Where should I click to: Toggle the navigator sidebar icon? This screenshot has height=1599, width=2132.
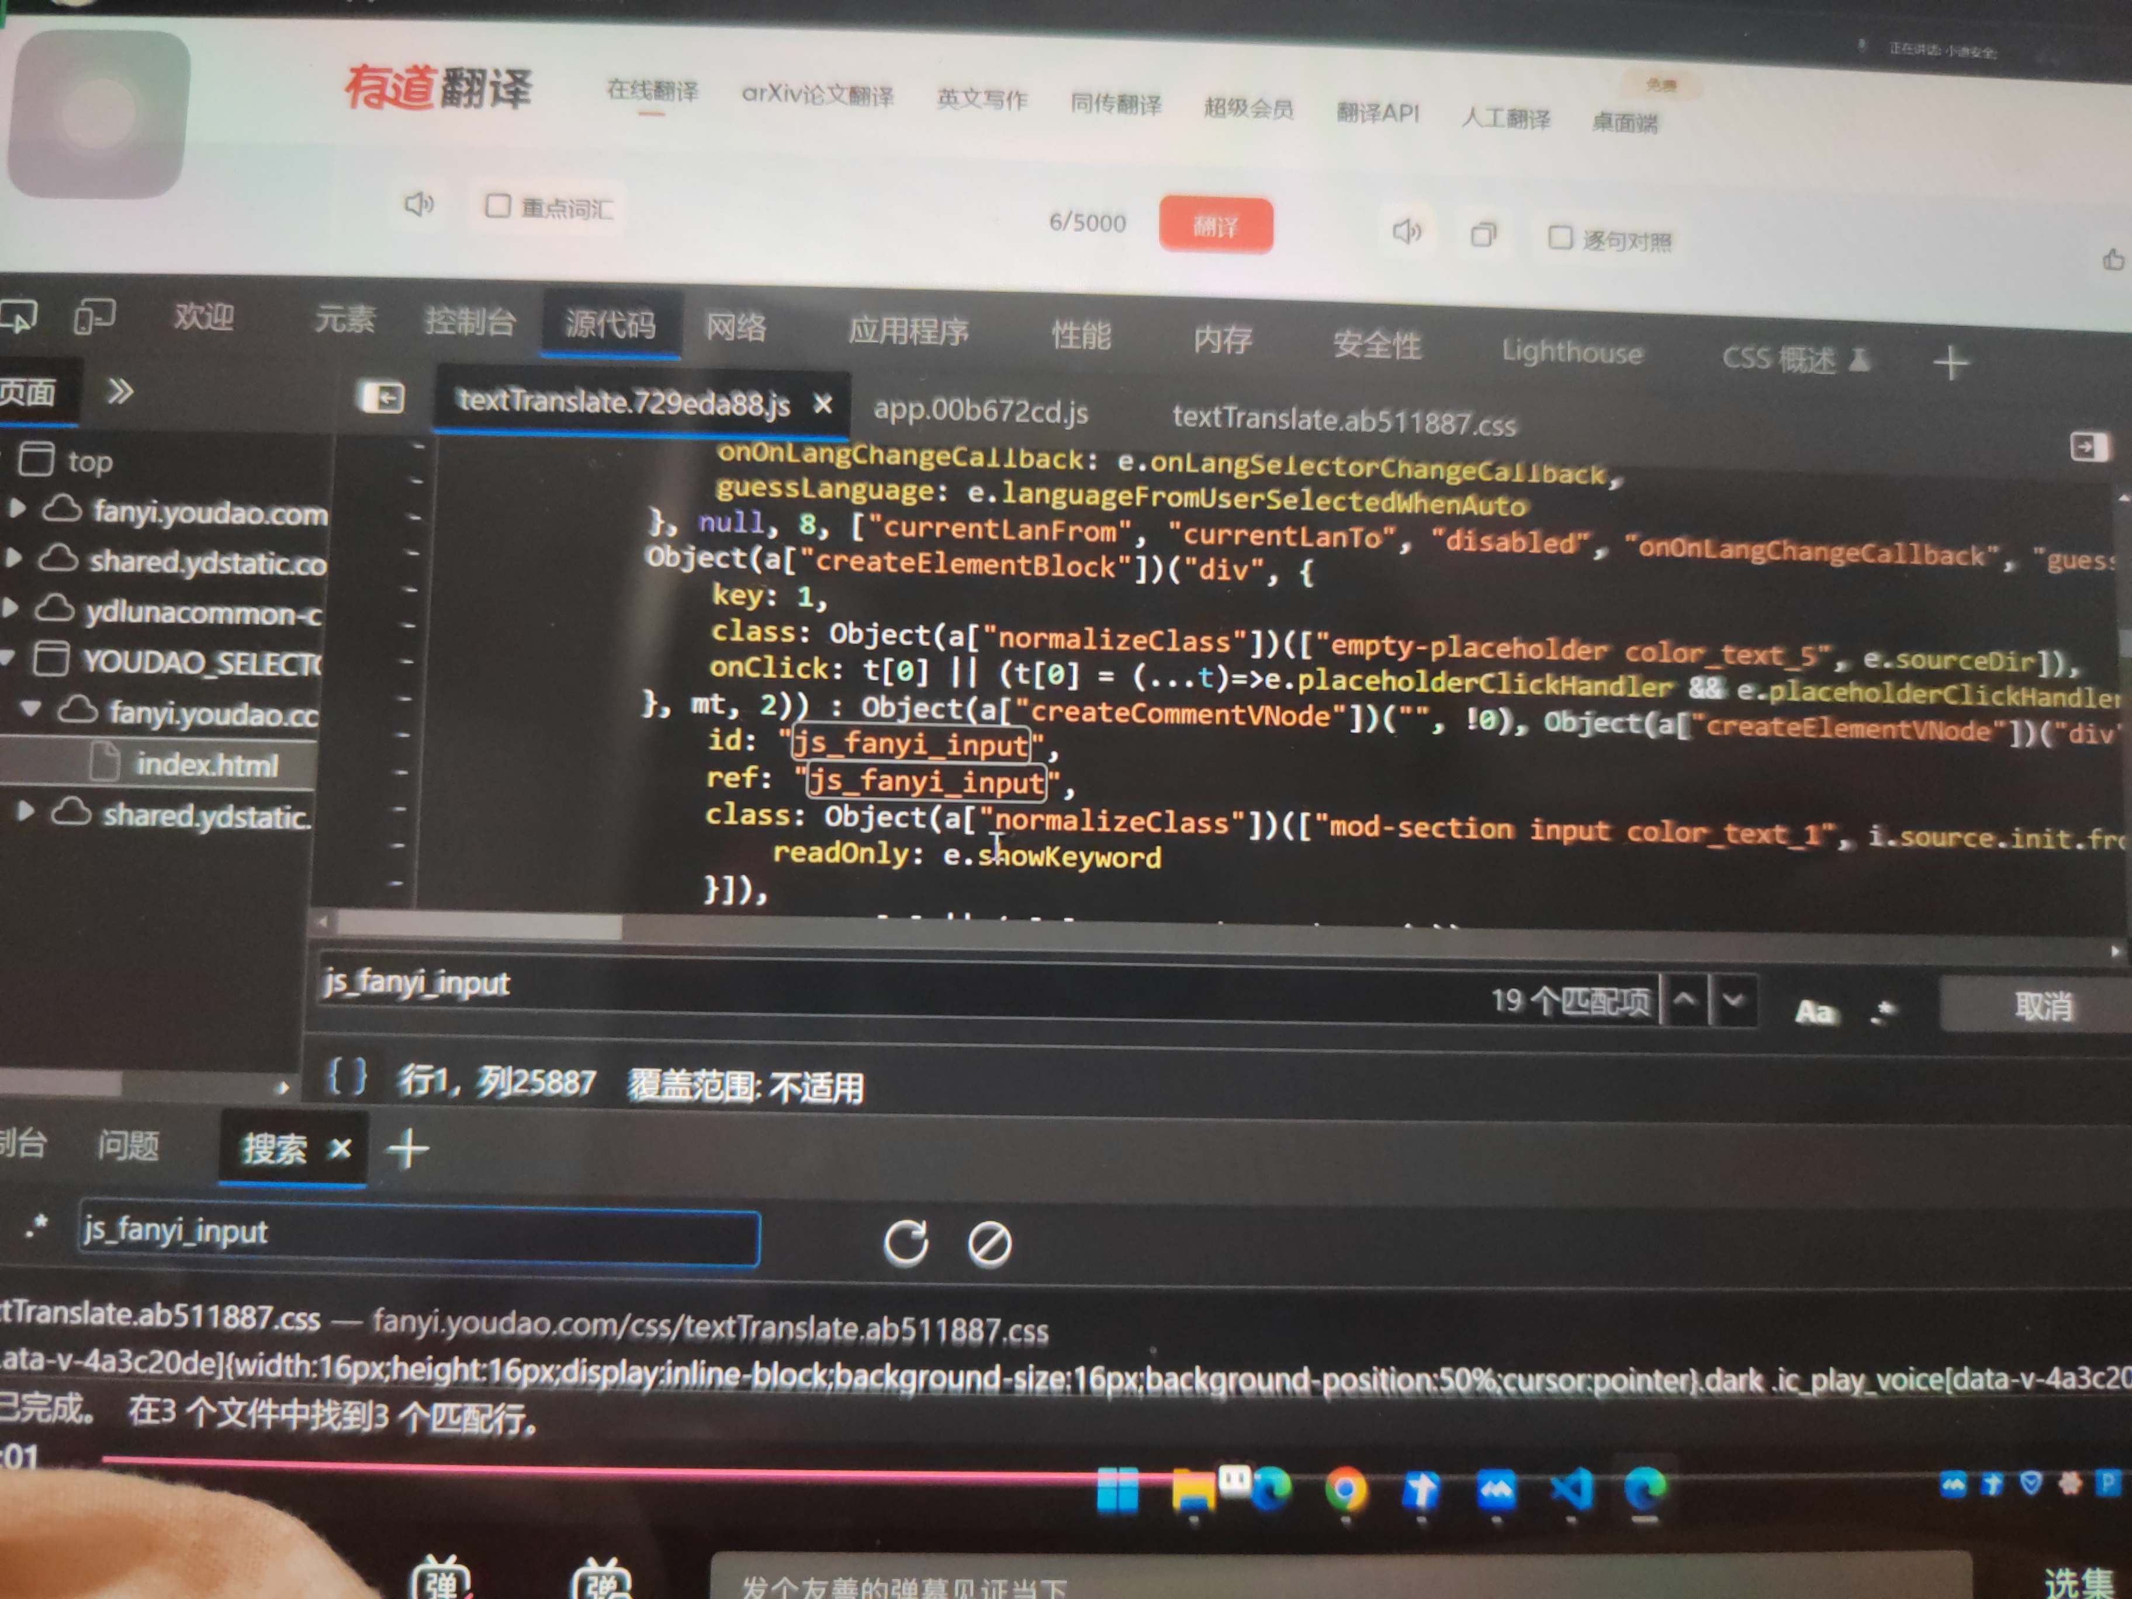[382, 397]
